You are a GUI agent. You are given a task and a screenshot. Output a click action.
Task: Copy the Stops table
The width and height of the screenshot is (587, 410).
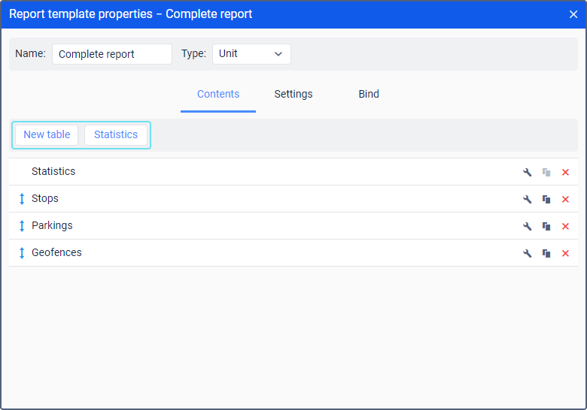tap(546, 199)
